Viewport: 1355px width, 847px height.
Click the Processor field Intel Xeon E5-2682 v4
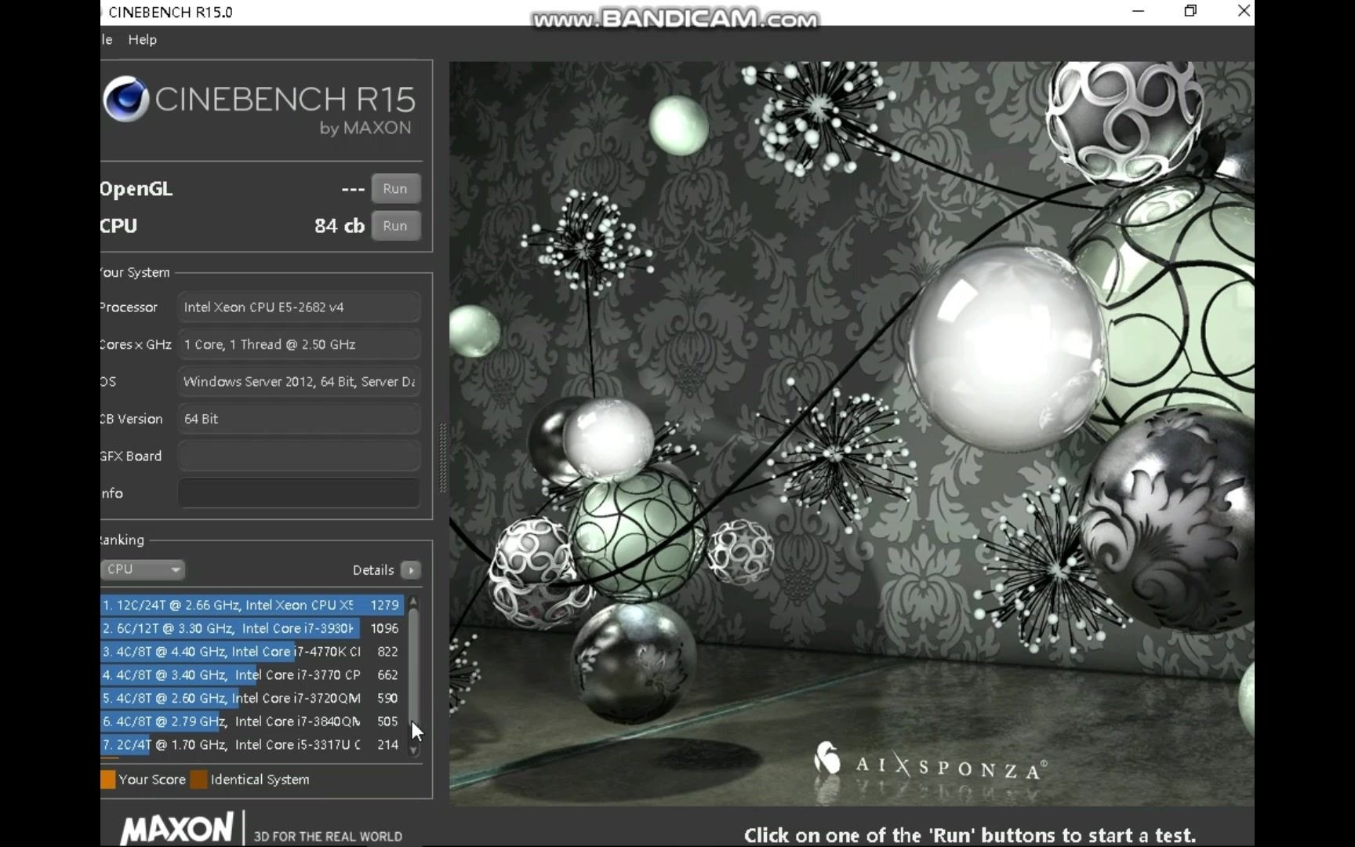click(x=299, y=307)
